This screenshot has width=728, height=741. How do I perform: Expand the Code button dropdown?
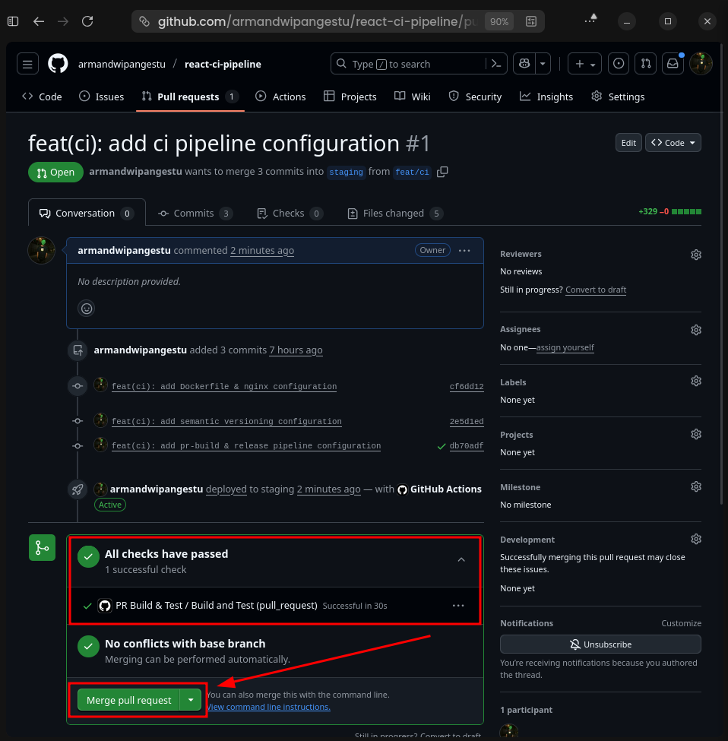click(693, 142)
